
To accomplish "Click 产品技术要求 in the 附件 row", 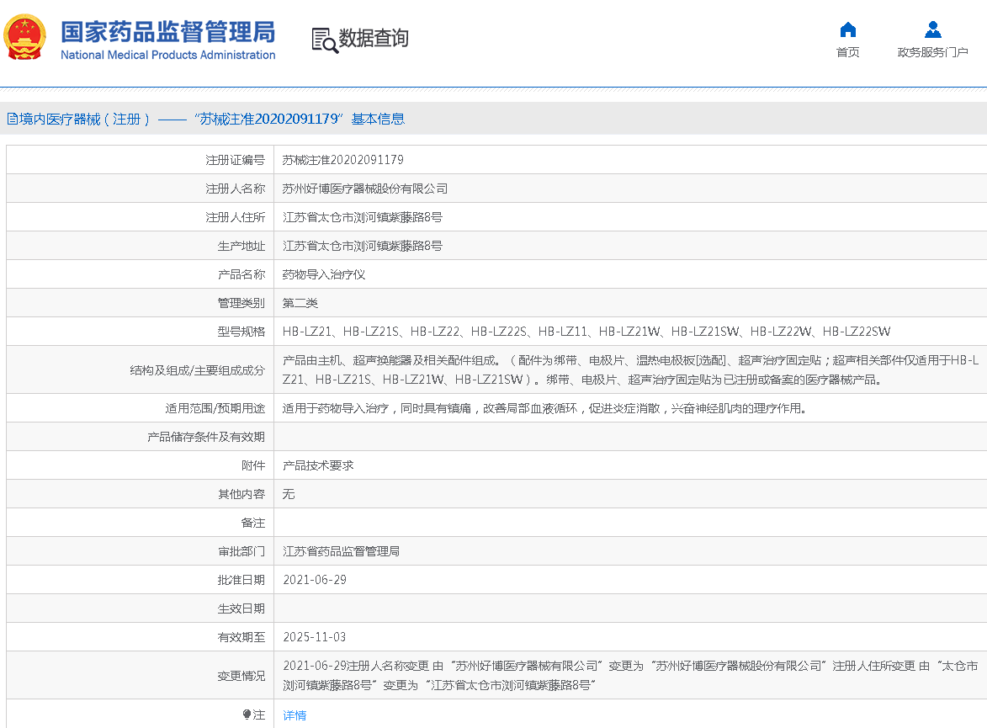I will pyautogui.click(x=318, y=465).
